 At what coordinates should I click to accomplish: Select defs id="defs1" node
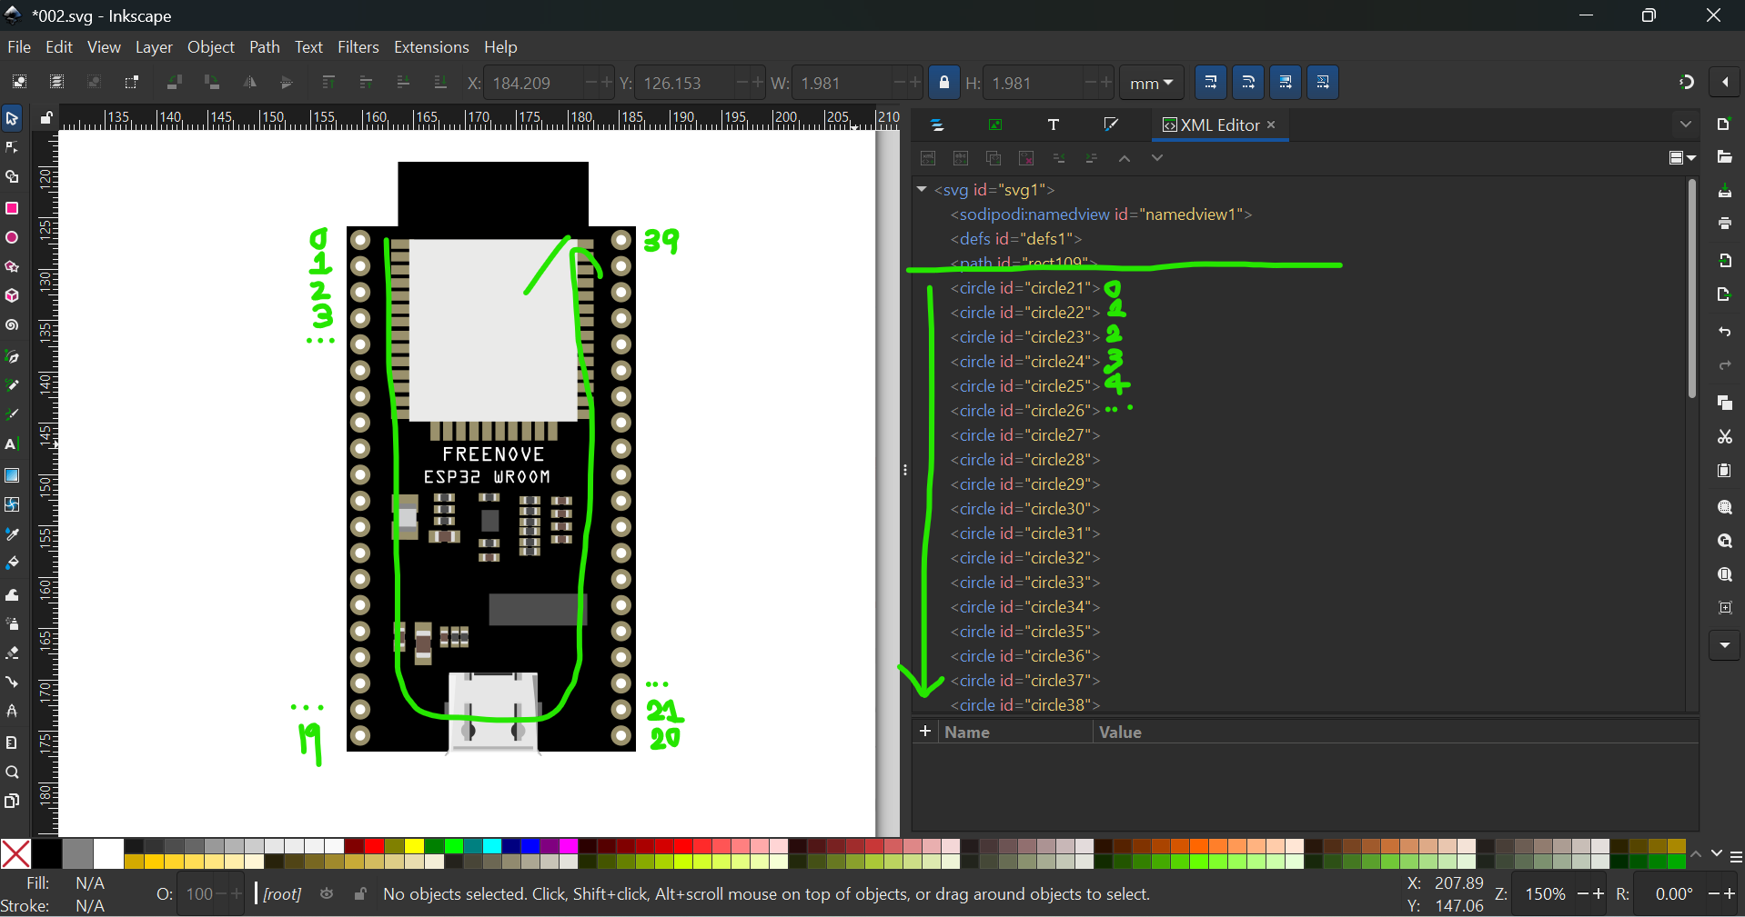pyautogui.click(x=1016, y=239)
